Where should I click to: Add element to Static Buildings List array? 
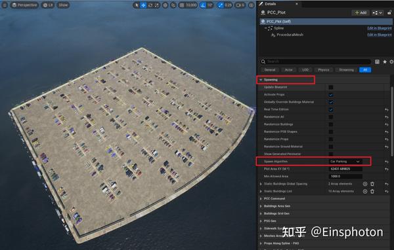pyautogui.click(x=365, y=191)
